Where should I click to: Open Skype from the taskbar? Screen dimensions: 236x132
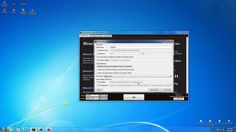pyautogui.click(x=26, y=129)
